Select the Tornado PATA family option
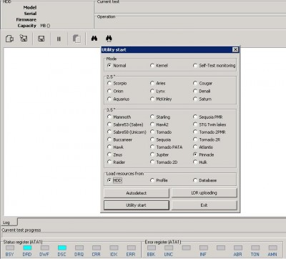 (166, 147)
